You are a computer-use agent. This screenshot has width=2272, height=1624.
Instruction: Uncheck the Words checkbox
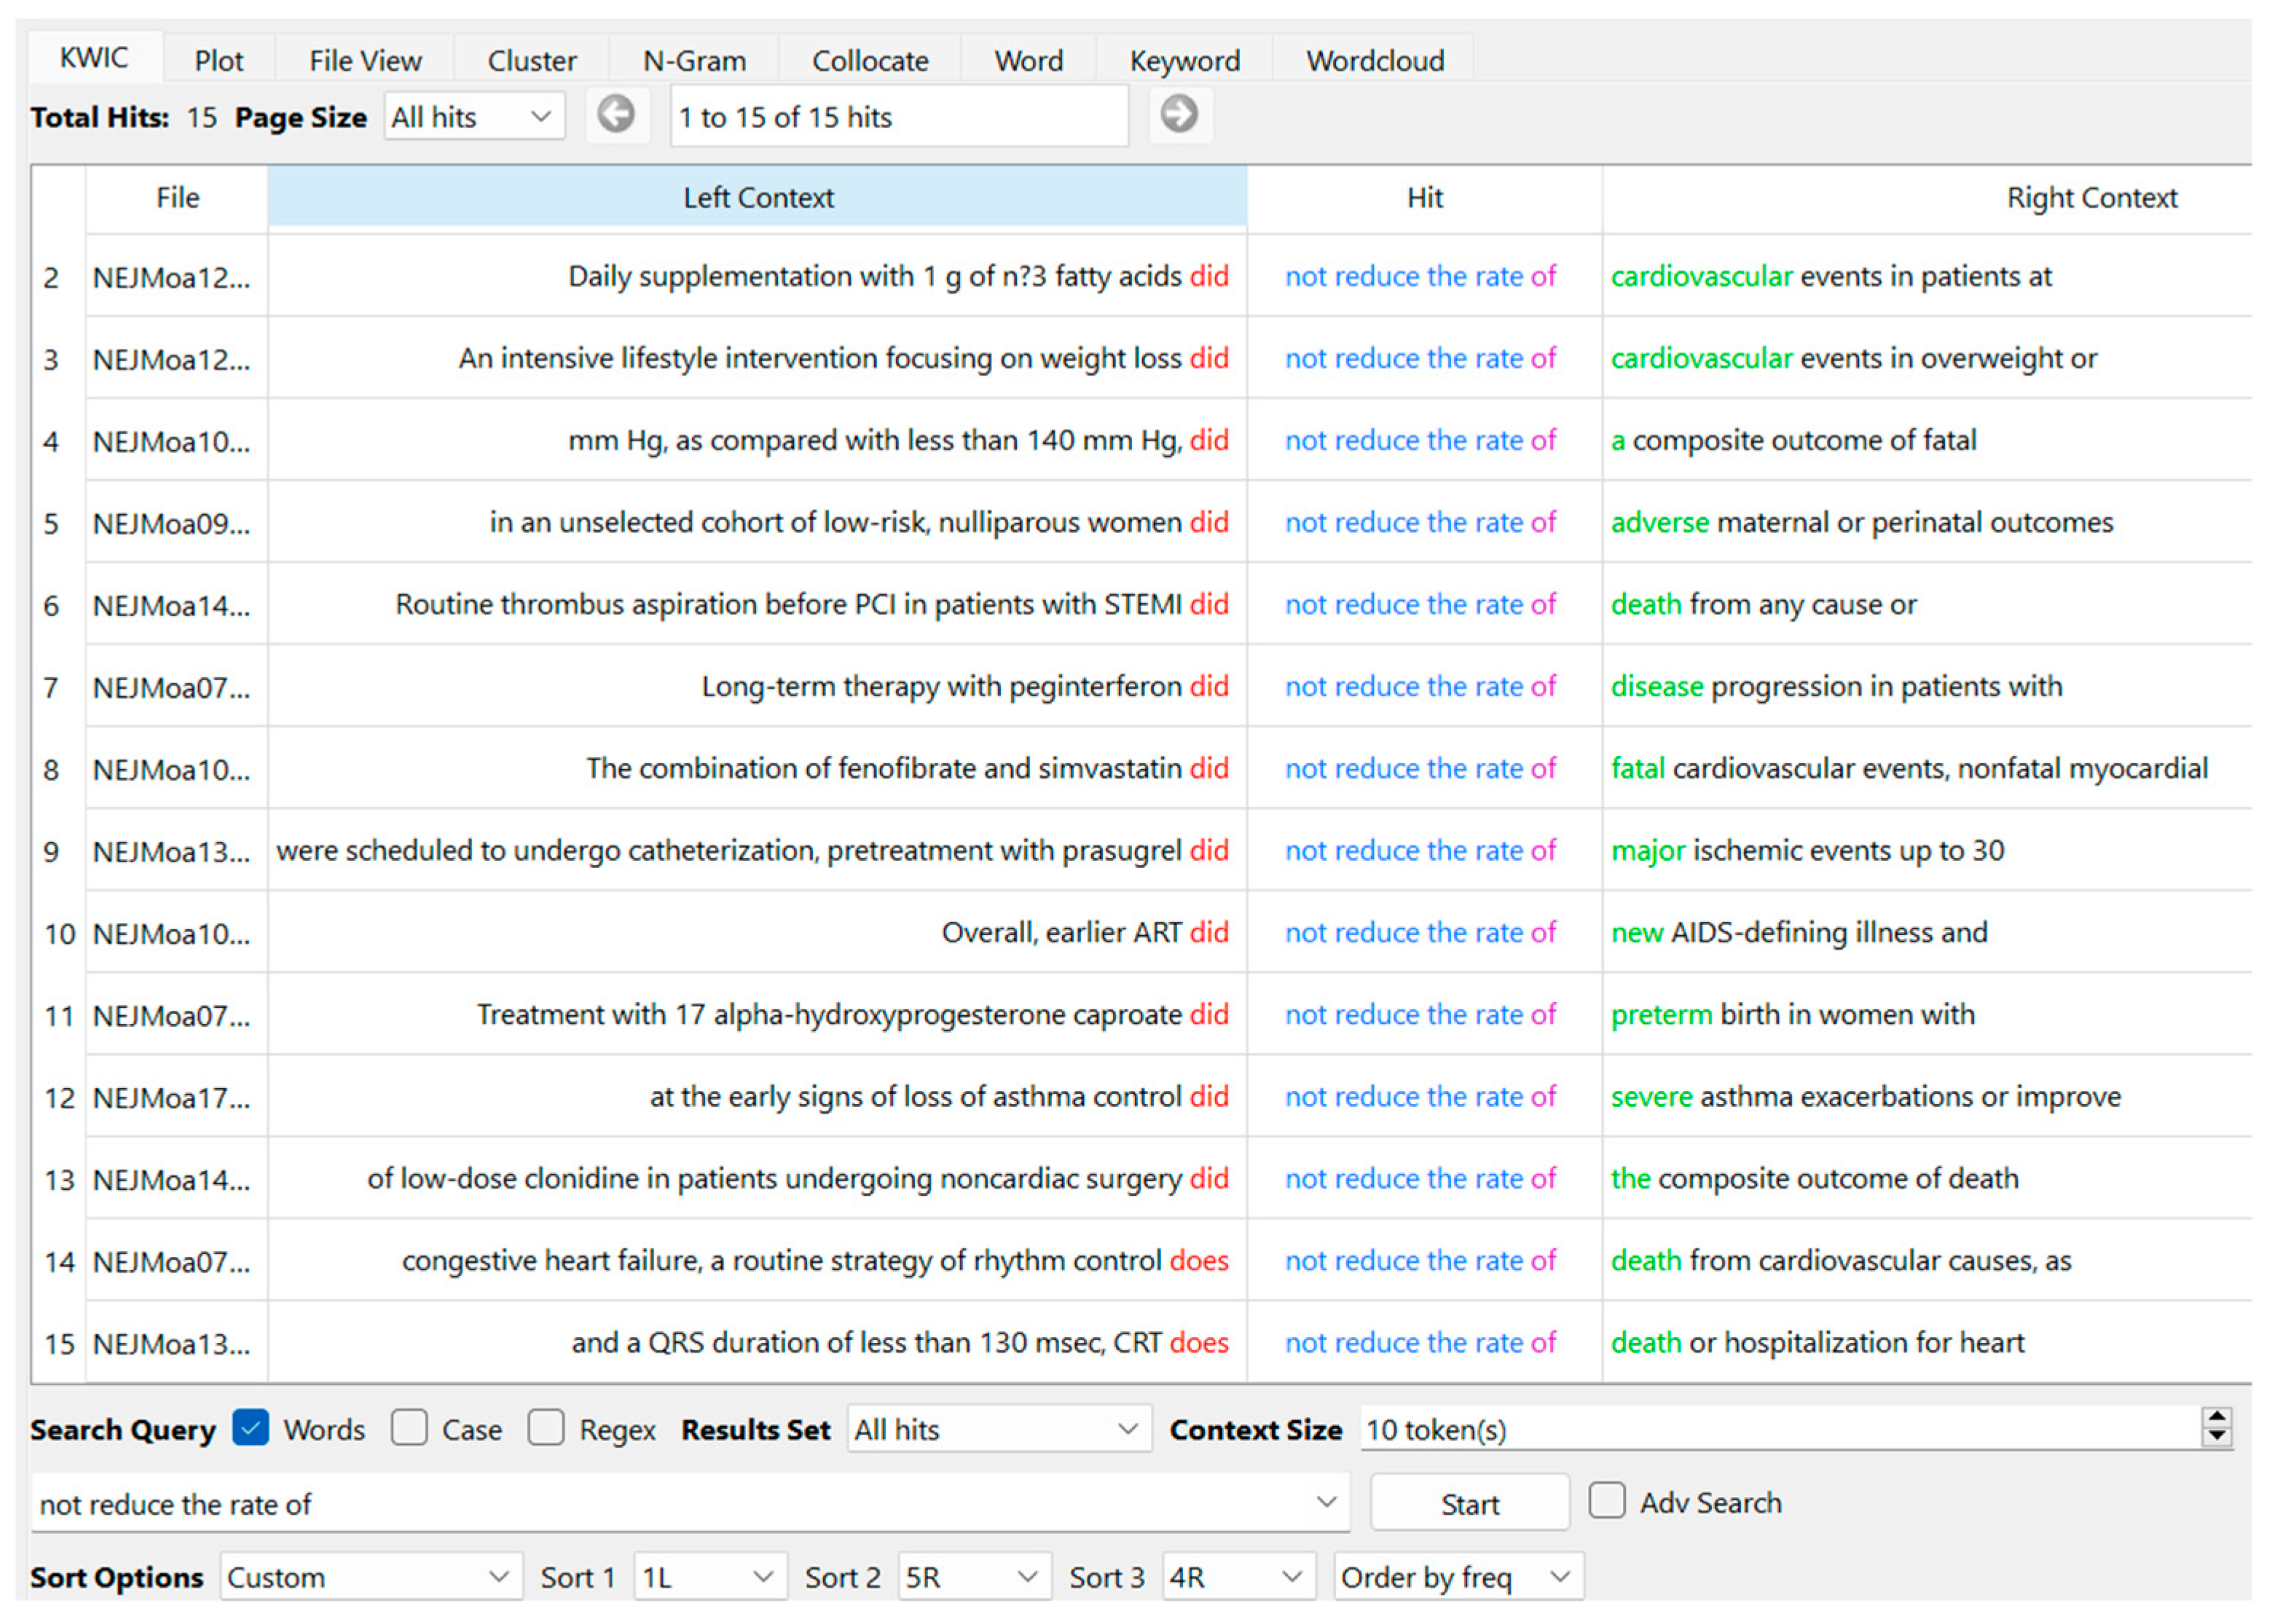250,1428
